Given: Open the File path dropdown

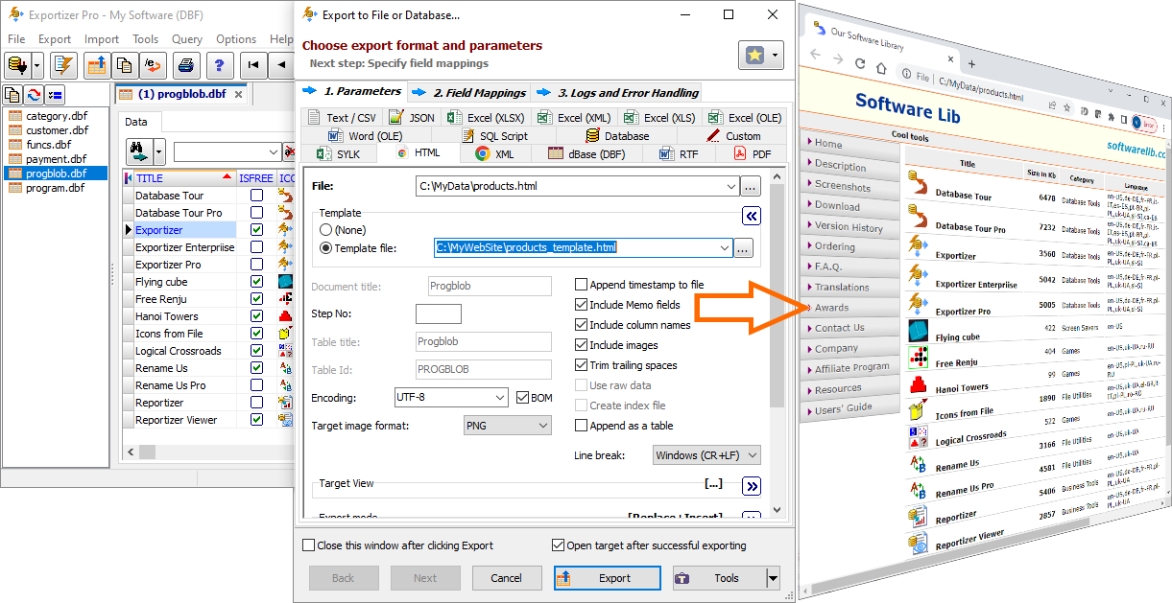Looking at the screenshot, I should tap(731, 186).
